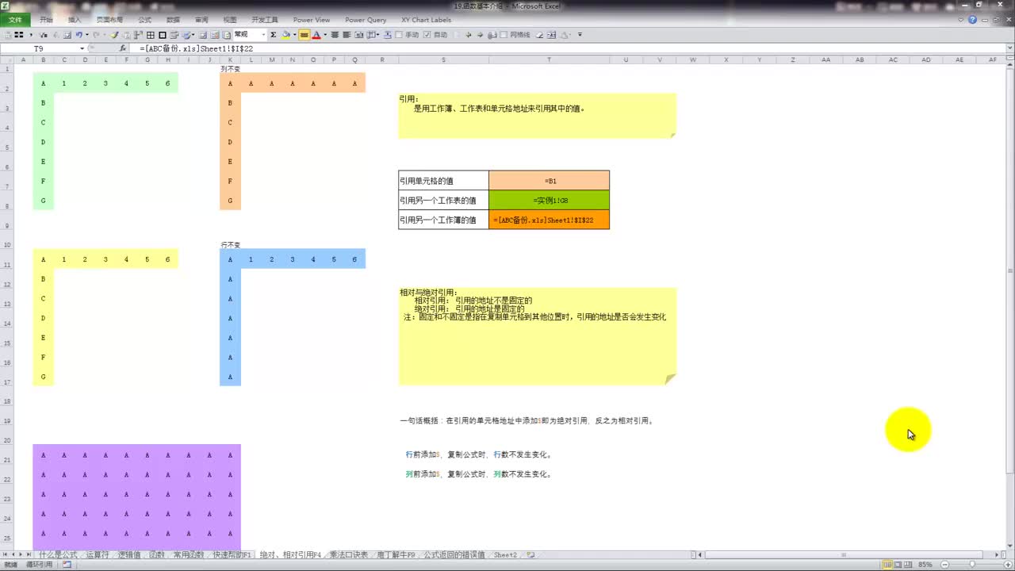
Task: Switch to the 公式返回的错误值 sheet tab
Action: pos(454,555)
